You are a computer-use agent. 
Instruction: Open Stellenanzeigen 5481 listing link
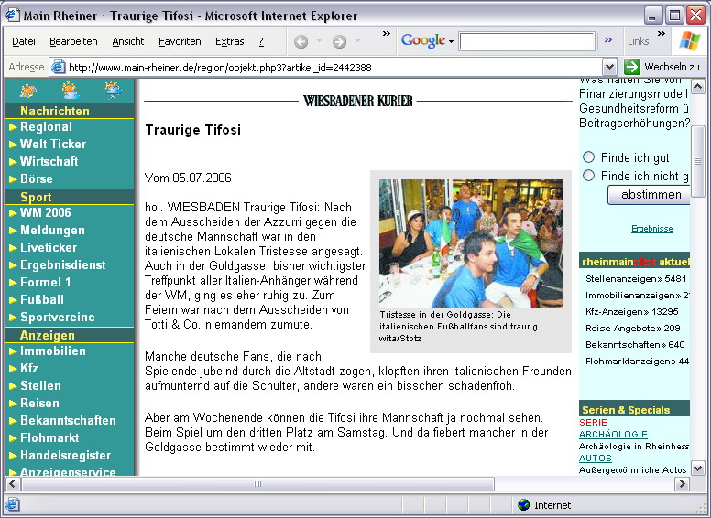[x=636, y=279]
